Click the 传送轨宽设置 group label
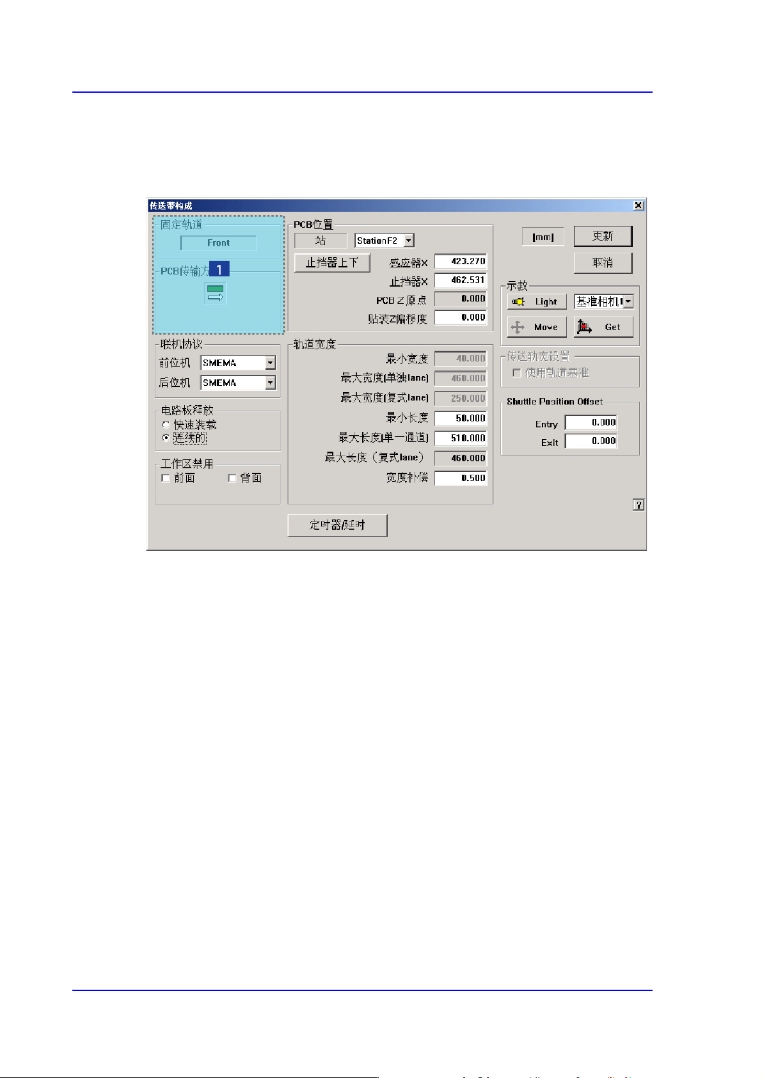This screenshot has height=1078, width=762. (539, 356)
